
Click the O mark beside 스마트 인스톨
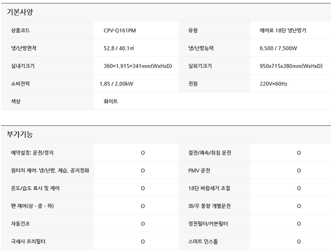point(299,241)
